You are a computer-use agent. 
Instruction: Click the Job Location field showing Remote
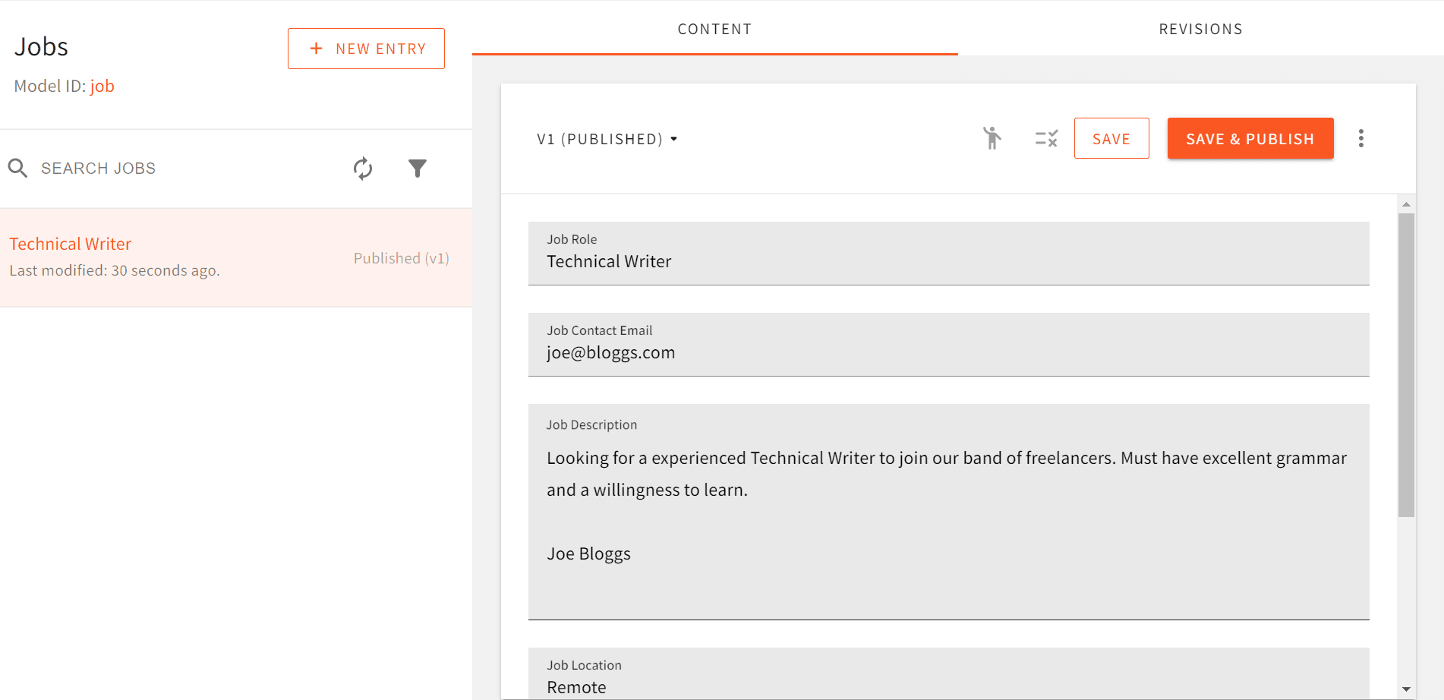(948, 686)
